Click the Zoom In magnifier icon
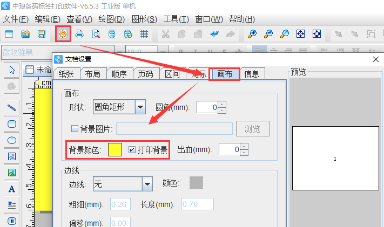The height and width of the screenshot is (227, 384). pyautogui.click(x=252, y=34)
